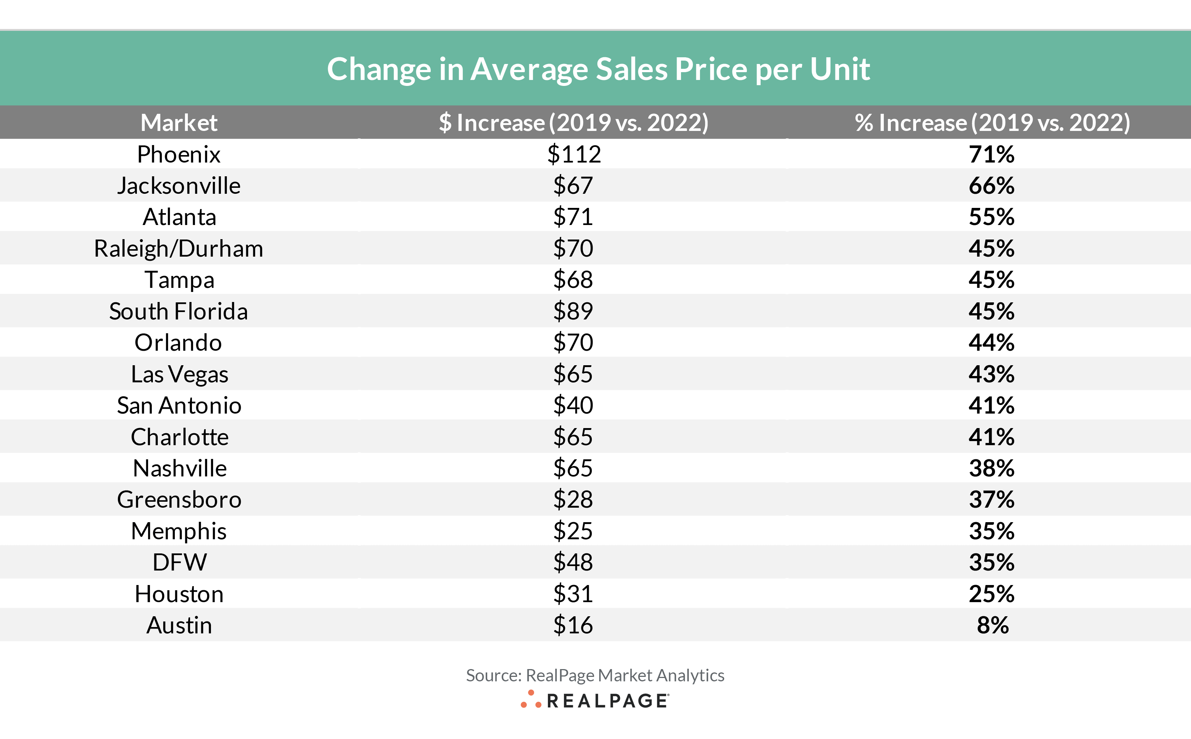Click the RealPage logo dots icon
1191x739 pixels.
pos(531,700)
